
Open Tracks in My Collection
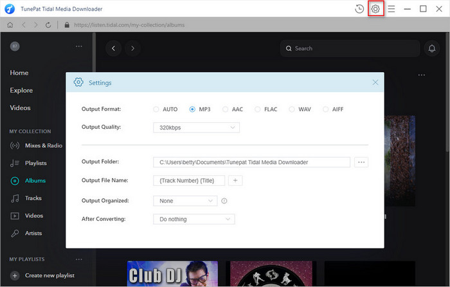click(x=26, y=198)
